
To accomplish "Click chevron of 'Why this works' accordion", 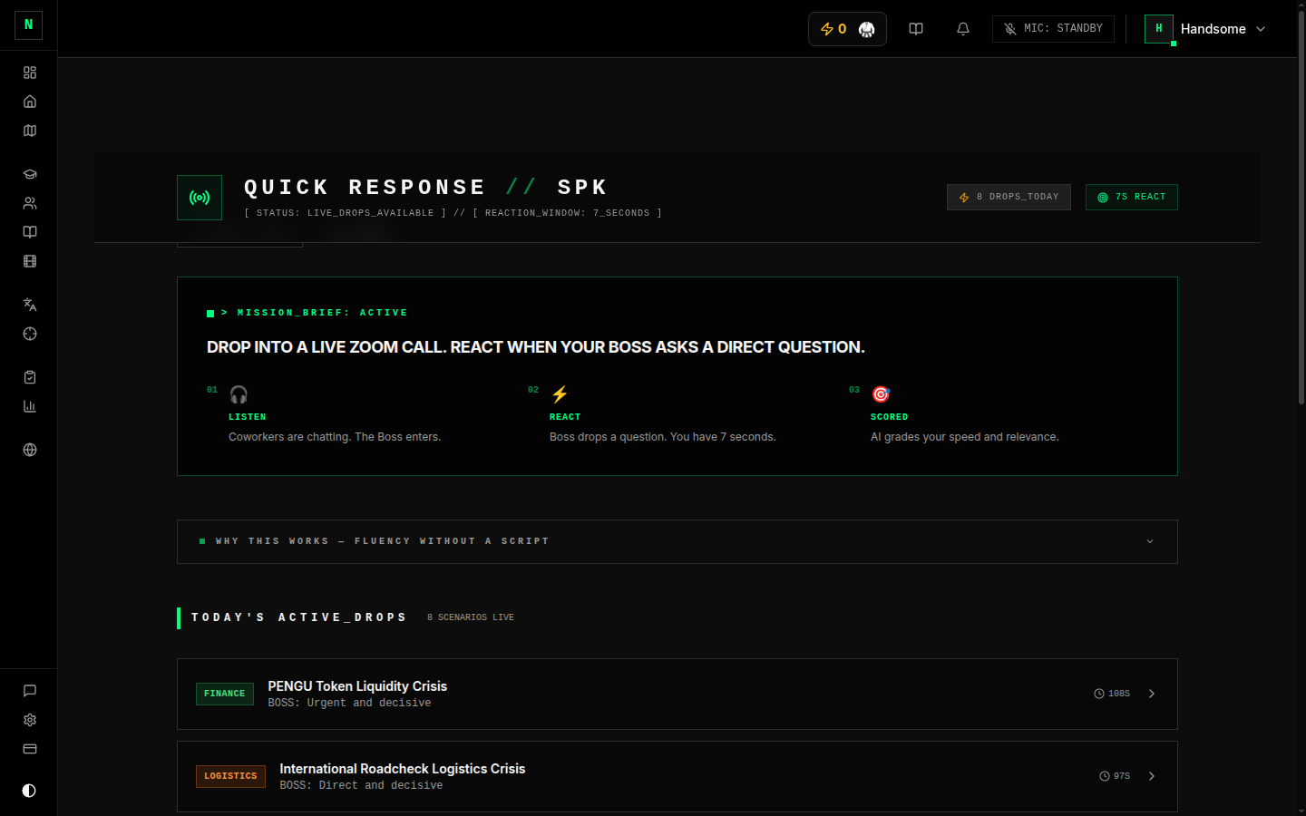I will (1150, 541).
